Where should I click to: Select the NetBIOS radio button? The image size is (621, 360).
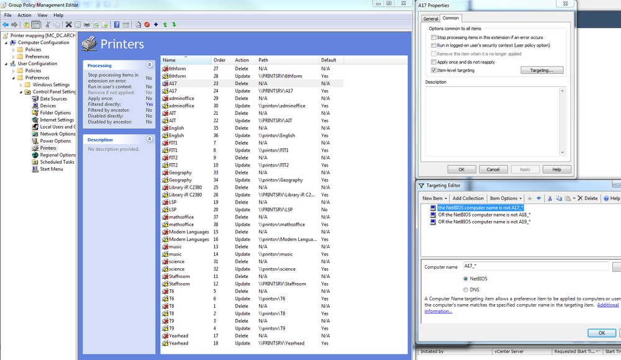coord(466,279)
